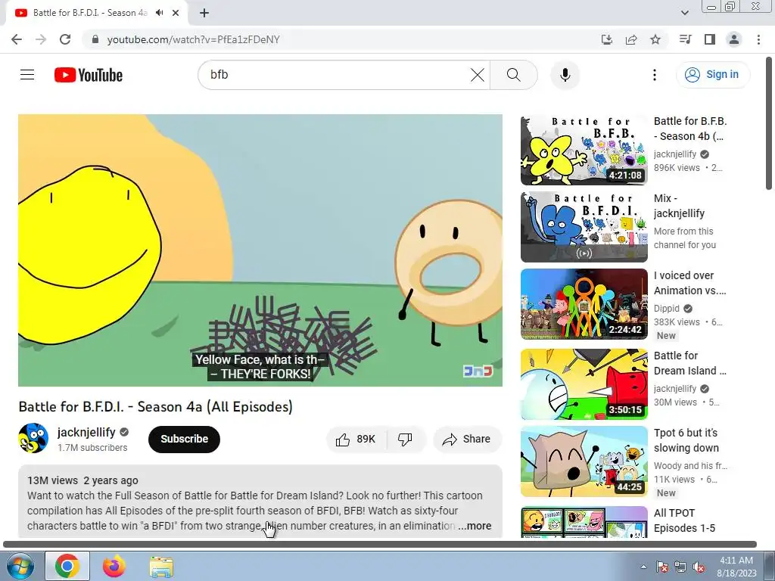This screenshot has width=775, height=581.
Task: Open Mix - jacknjellify playlist thumbnail
Action: pyautogui.click(x=584, y=227)
